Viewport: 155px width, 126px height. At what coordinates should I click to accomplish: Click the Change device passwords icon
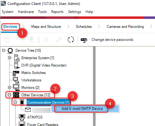coord(84,40)
